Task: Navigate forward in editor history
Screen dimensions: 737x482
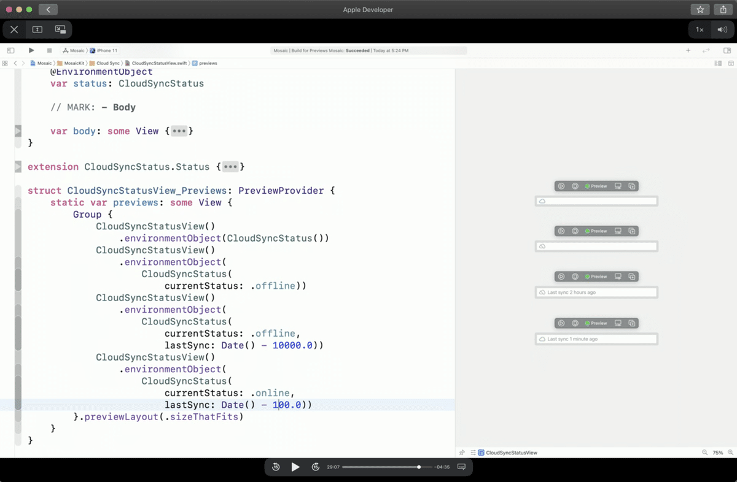Action: (x=23, y=63)
